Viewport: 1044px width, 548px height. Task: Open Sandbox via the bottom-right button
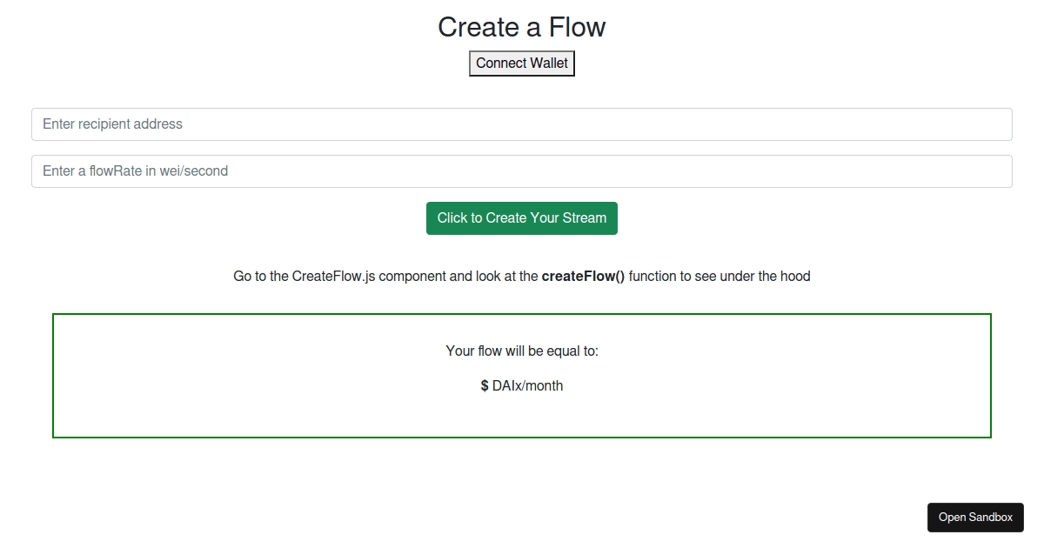tap(975, 517)
